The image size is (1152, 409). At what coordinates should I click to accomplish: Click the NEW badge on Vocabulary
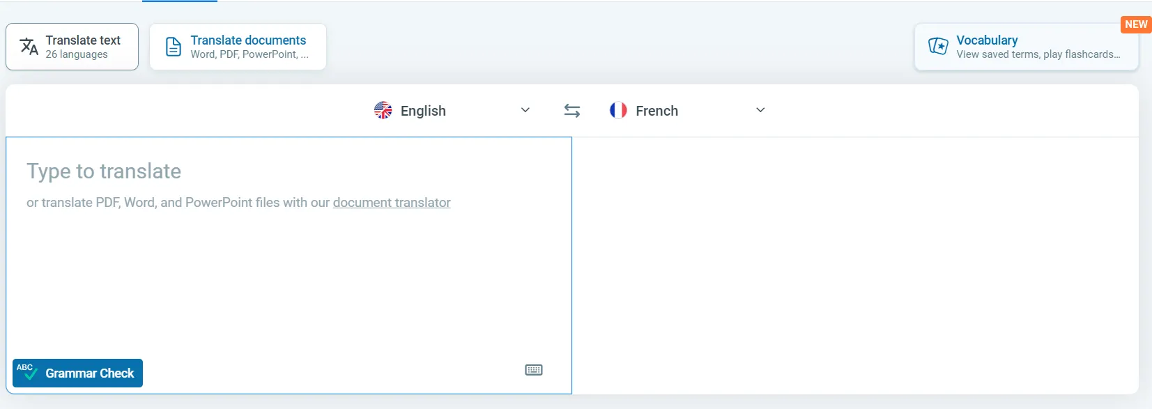(x=1136, y=24)
